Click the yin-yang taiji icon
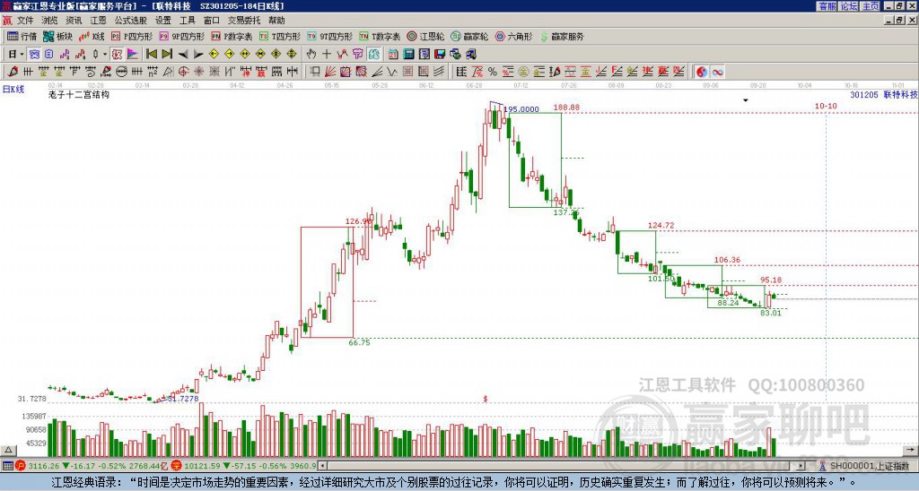 [702, 72]
